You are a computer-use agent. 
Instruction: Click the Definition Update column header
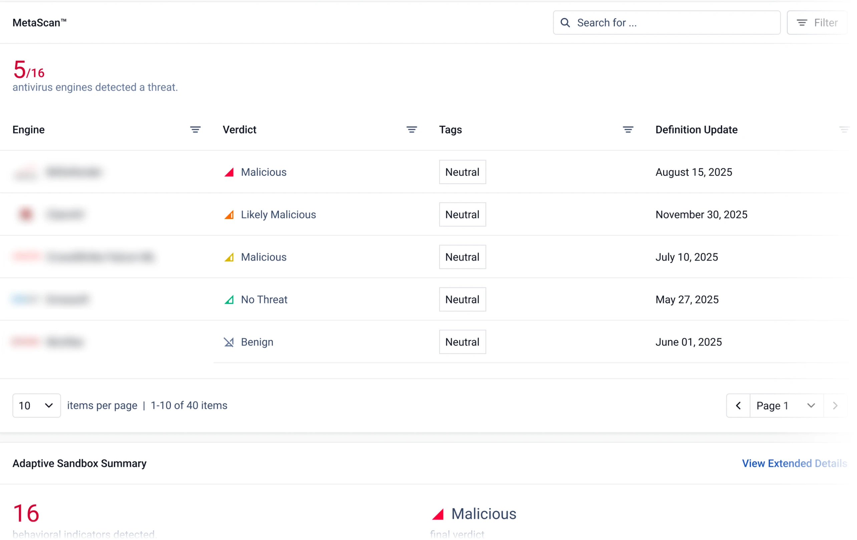pyautogui.click(x=696, y=130)
